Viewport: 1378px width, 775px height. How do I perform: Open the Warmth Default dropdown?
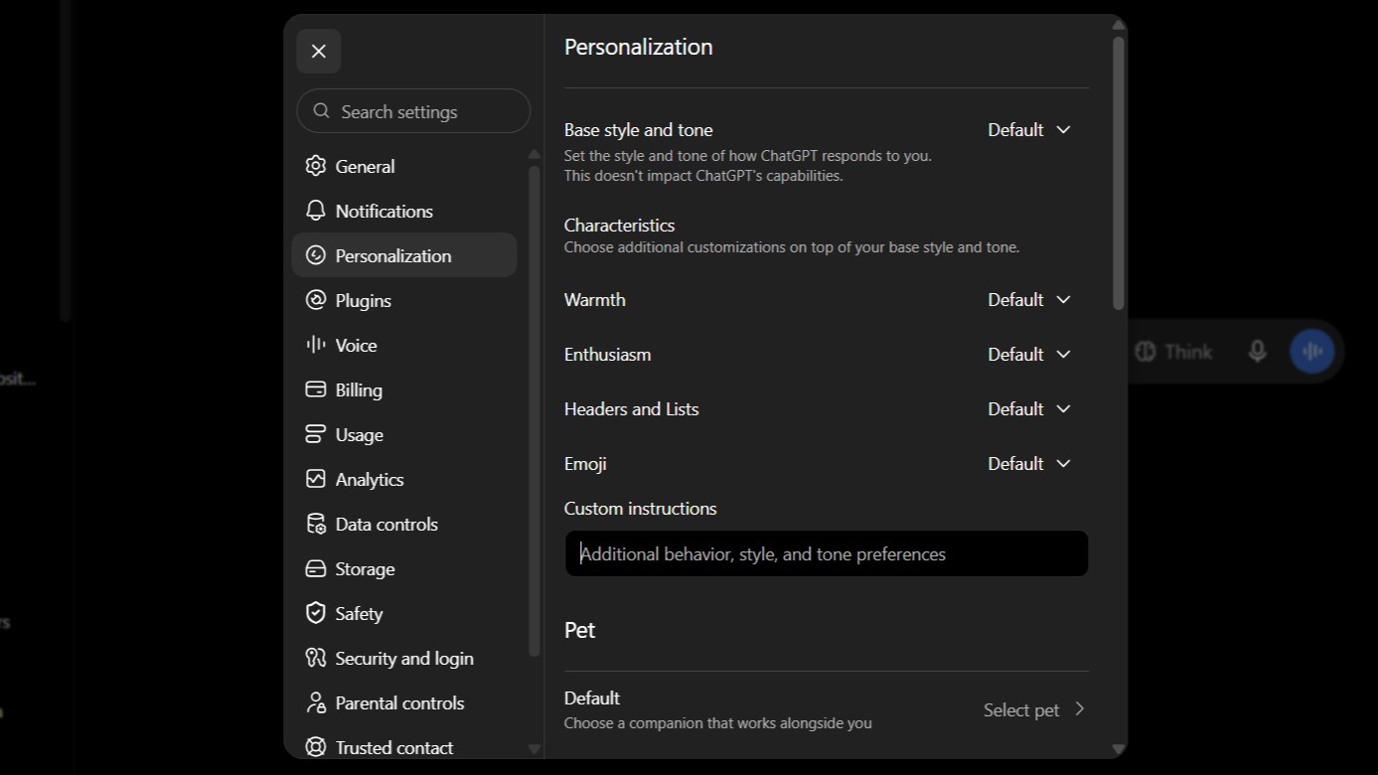click(x=1029, y=300)
